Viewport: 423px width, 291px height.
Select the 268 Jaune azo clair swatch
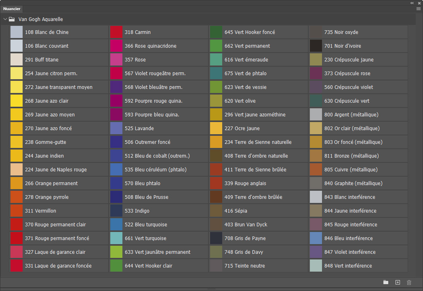click(17, 101)
